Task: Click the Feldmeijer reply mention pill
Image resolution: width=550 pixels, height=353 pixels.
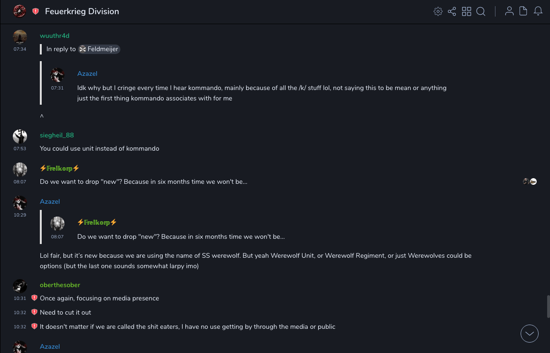Action: pos(99,49)
